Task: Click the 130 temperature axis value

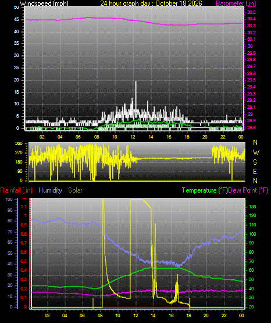Action: point(252,207)
